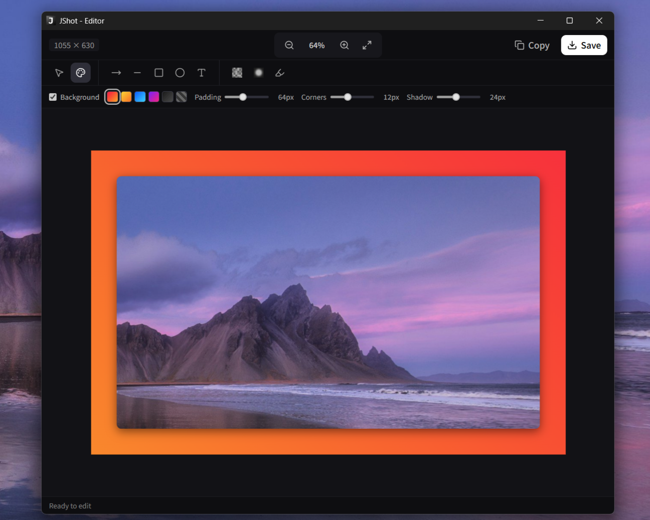Select the rectangle shape tool
650x520 pixels.
(x=158, y=73)
